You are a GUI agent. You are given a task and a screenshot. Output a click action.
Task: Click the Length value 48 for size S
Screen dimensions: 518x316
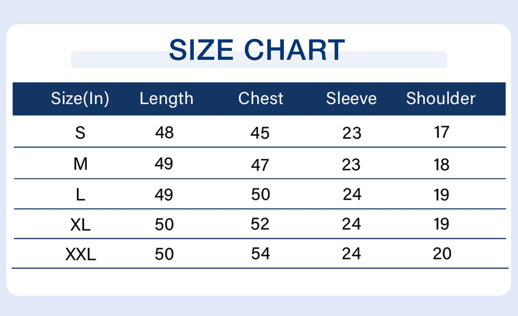click(x=164, y=132)
